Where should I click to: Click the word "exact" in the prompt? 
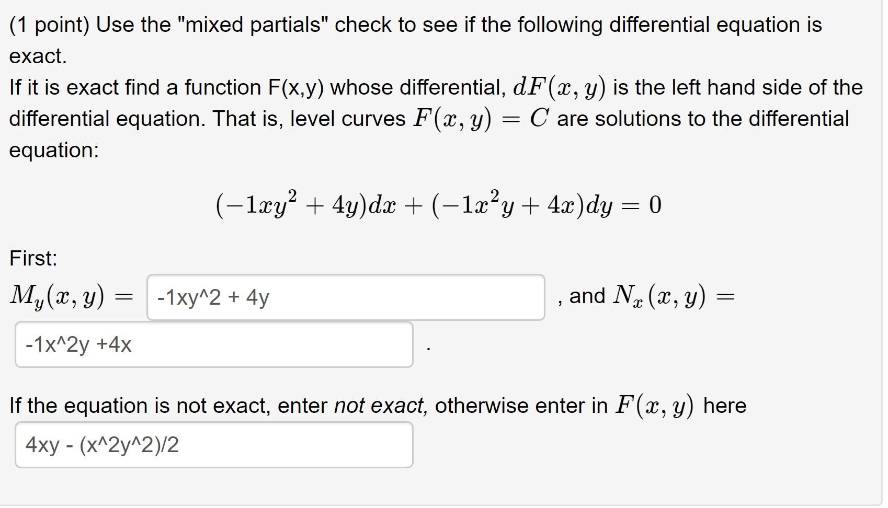pyautogui.click(x=36, y=55)
